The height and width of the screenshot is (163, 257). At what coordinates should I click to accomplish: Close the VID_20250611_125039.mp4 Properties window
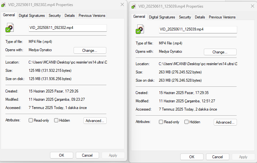tap(253, 6)
